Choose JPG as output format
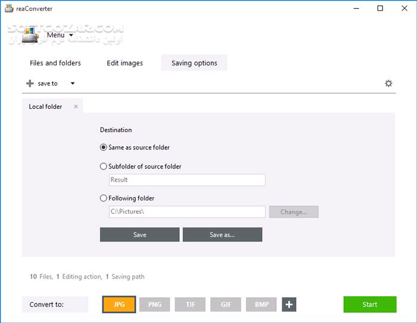The height and width of the screenshot is (323, 417). point(119,305)
